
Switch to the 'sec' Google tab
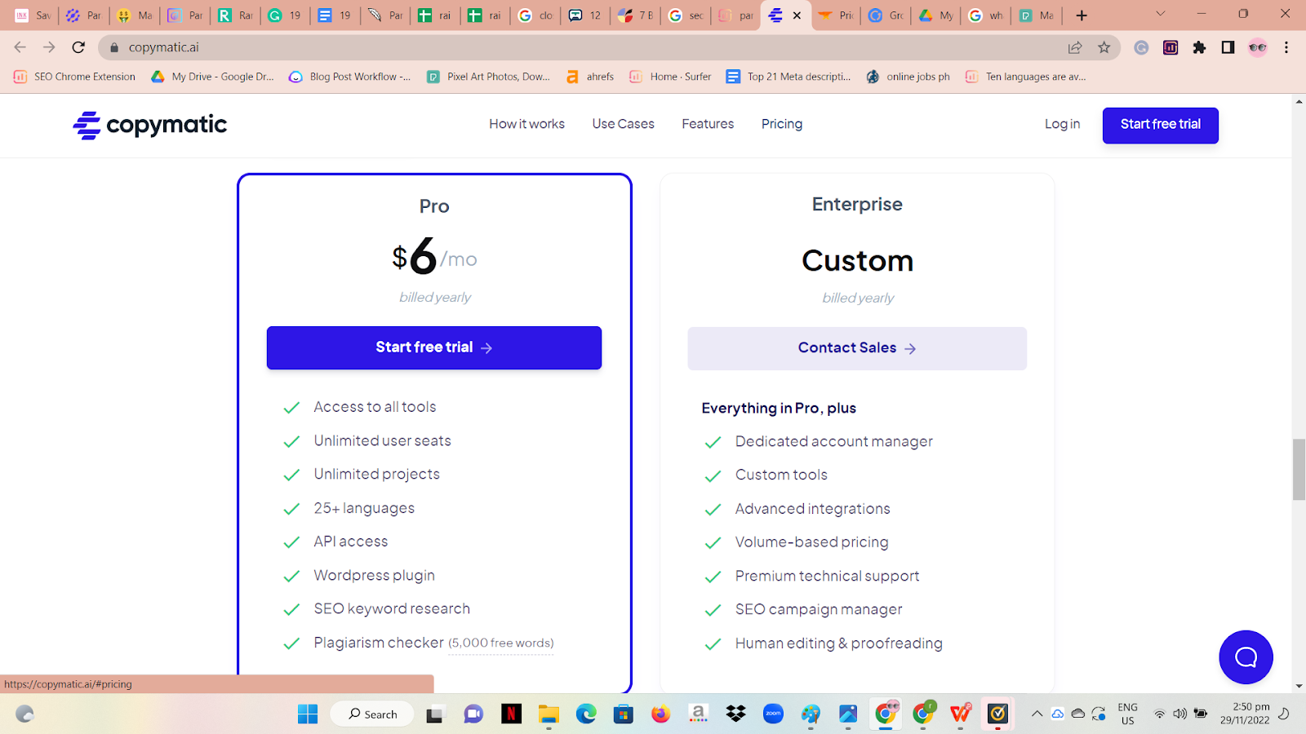click(x=686, y=15)
